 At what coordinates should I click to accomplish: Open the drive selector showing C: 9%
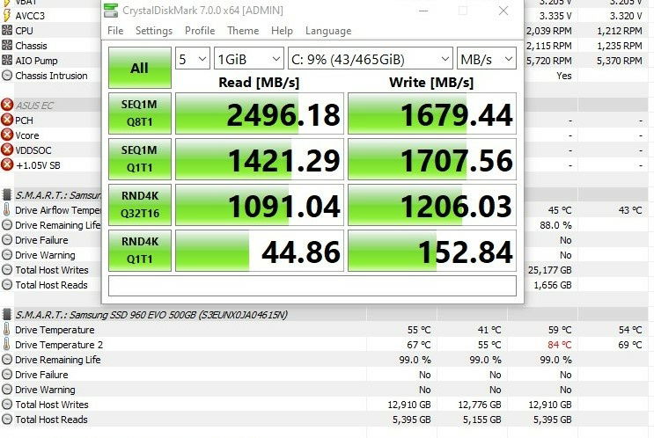point(371,58)
